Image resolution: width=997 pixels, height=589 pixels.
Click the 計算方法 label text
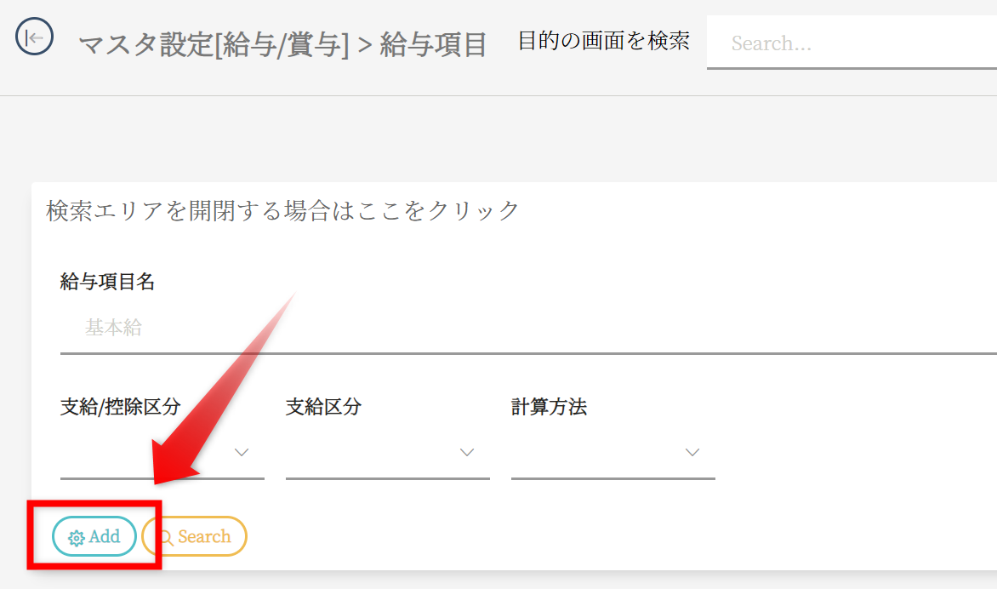(x=549, y=406)
